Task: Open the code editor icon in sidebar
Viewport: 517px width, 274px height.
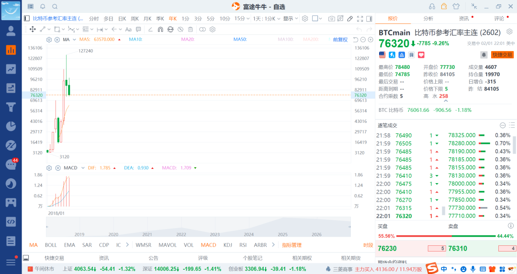Action: pyautogui.click(x=11, y=221)
